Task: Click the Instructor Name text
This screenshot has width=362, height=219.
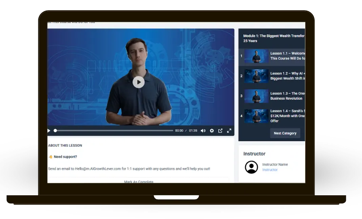Action: (275, 164)
